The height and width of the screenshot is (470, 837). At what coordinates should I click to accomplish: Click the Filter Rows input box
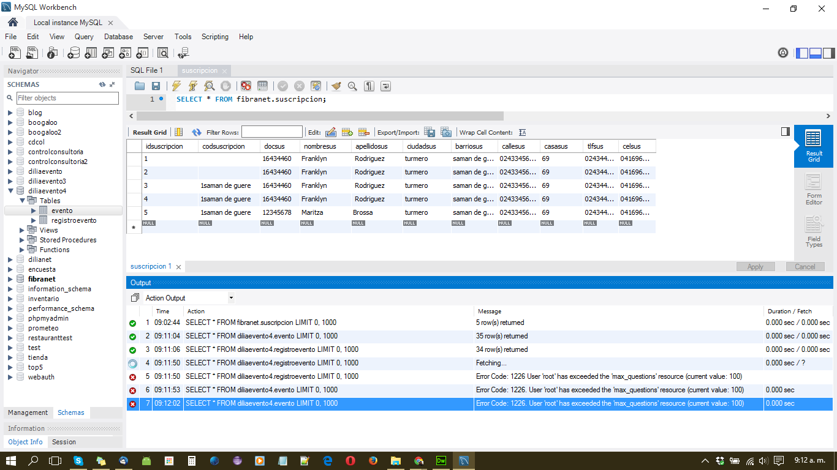tap(272, 132)
